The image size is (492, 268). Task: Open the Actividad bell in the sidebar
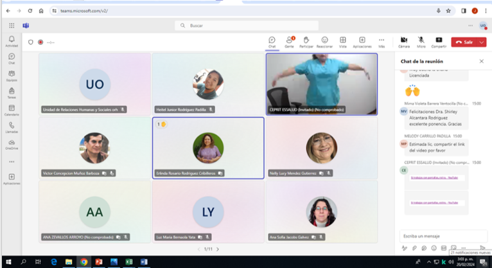(12, 41)
